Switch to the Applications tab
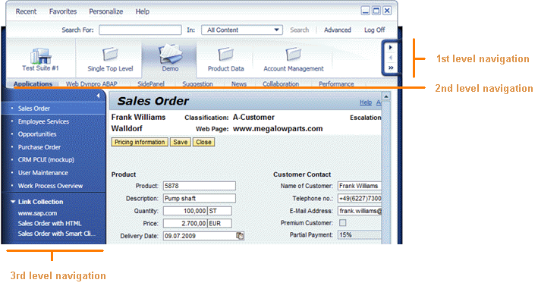Viewport: 538px width, 286px height. 33,83
